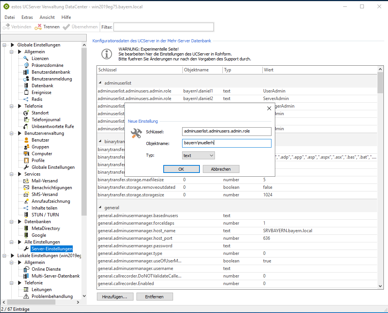Open the Typ dropdown in dialog
388x313 pixels.
[x=198, y=156]
